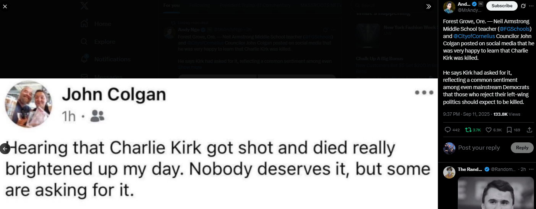The height and width of the screenshot is (209, 536).
Task: Collapse the side panel with double-chevron
Action: [x=429, y=6]
